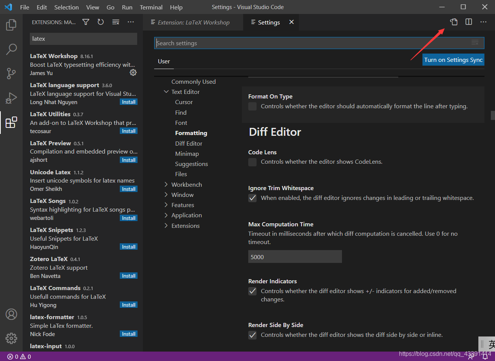Screen dimensions: 495x361
Task: Expand the Features settings group
Action: 166,205
